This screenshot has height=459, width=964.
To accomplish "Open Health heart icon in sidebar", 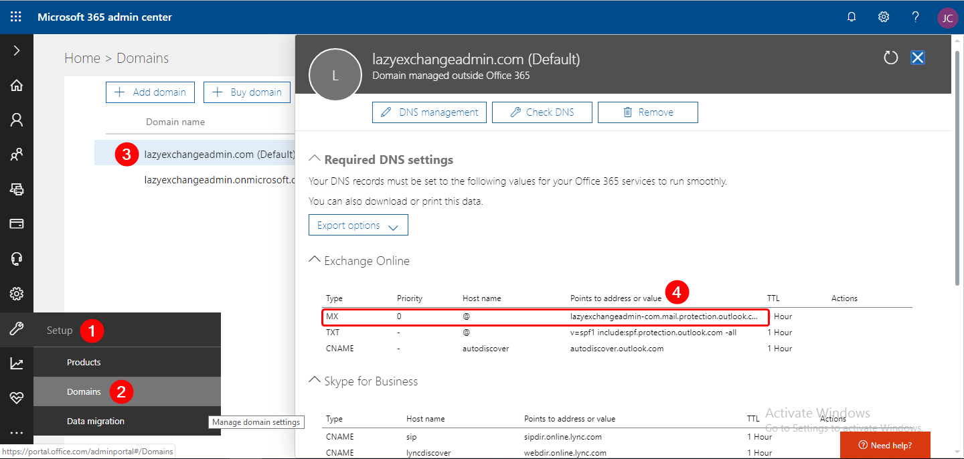I will (x=17, y=398).
